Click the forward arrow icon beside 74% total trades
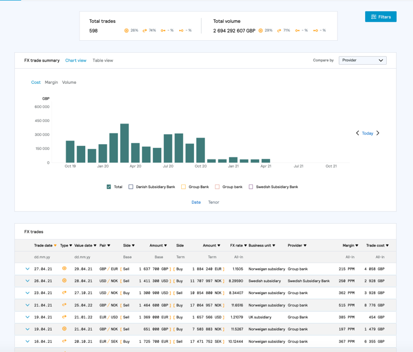 pyautogui.click(x=145, y=29)
